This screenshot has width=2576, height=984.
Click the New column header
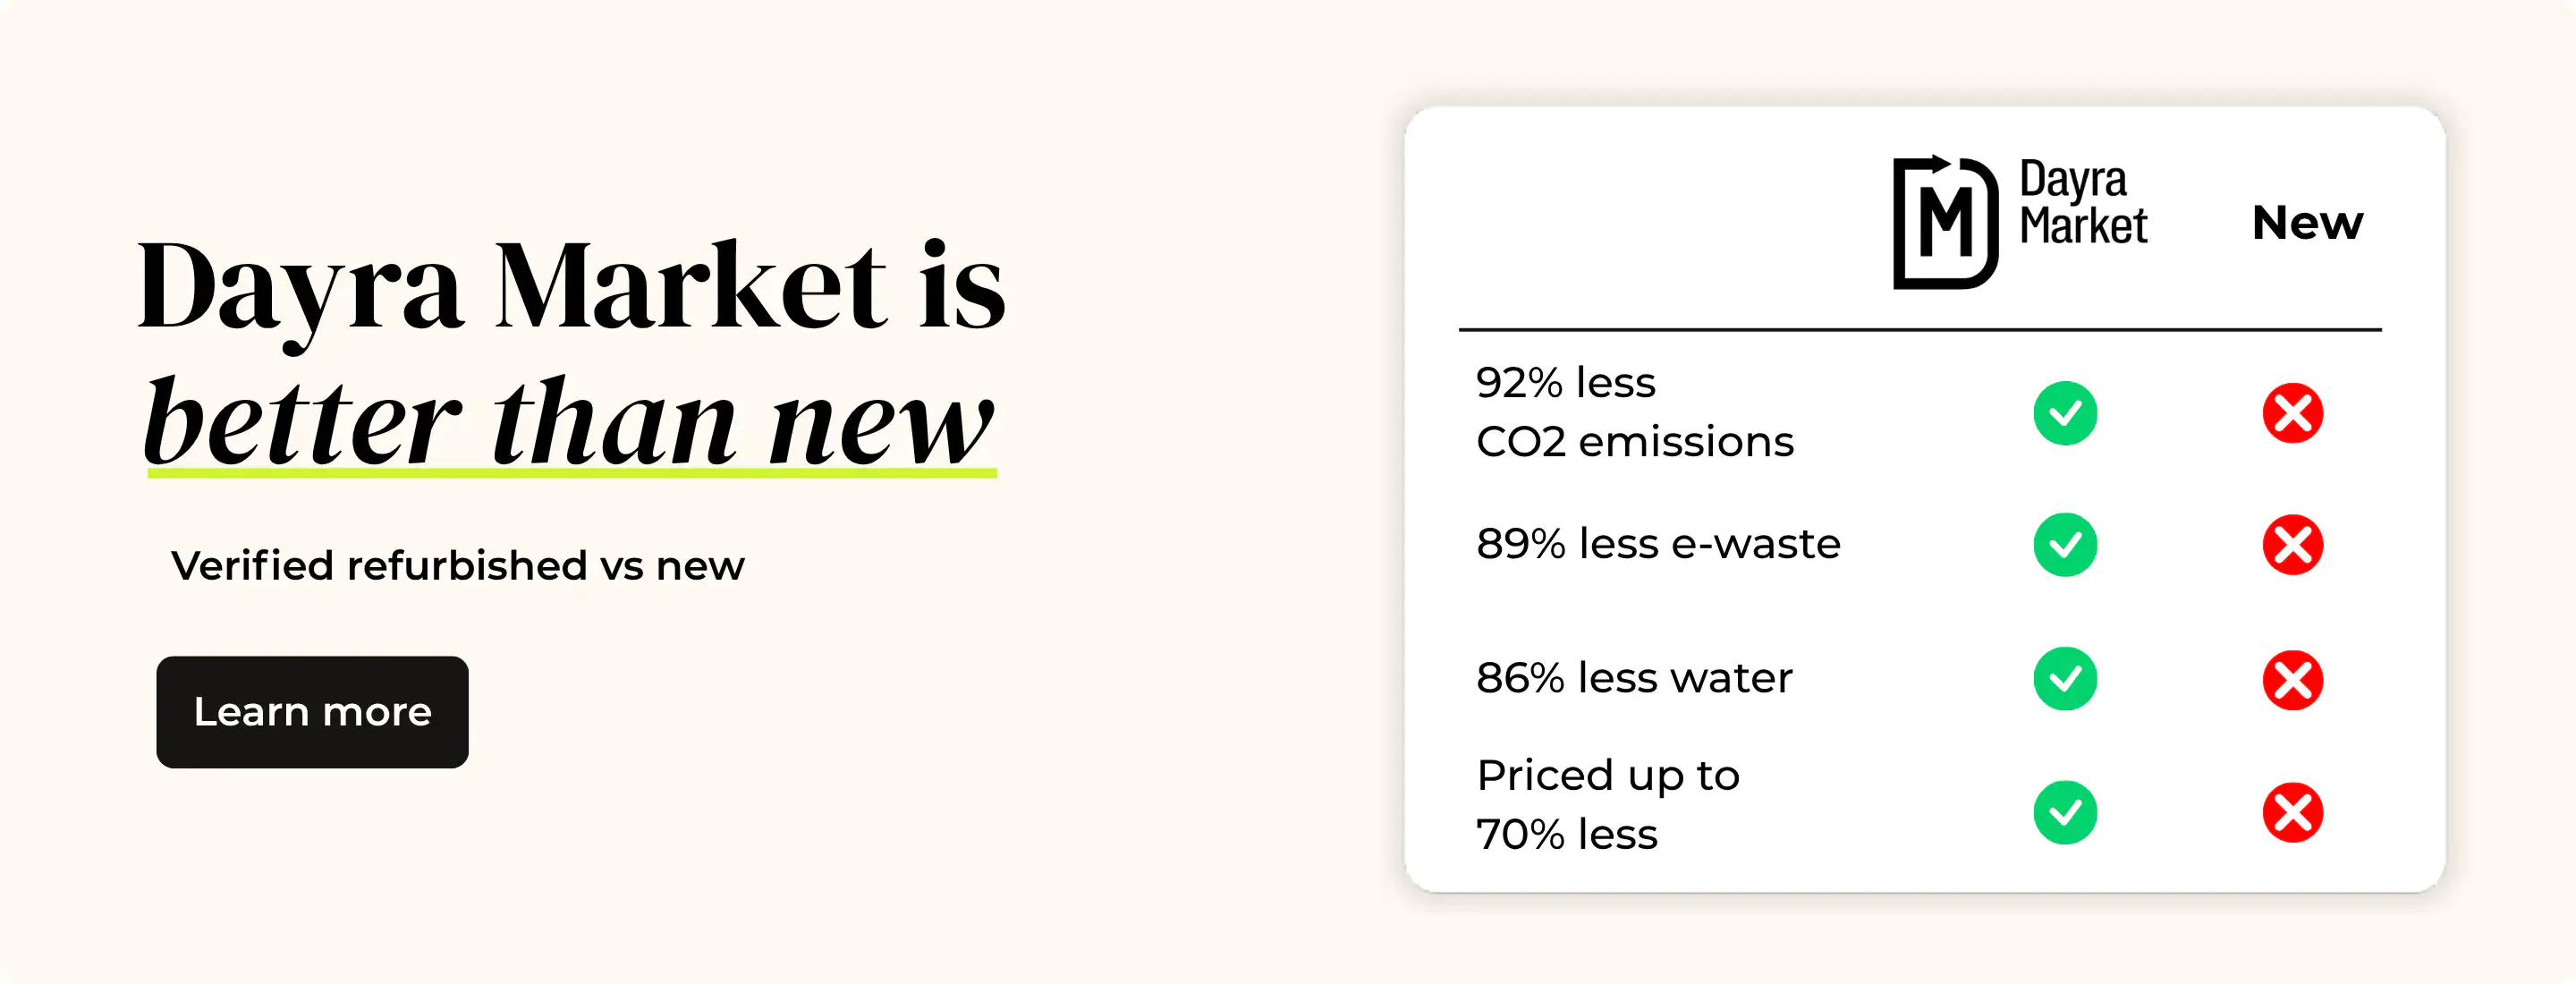(2307, 223)
